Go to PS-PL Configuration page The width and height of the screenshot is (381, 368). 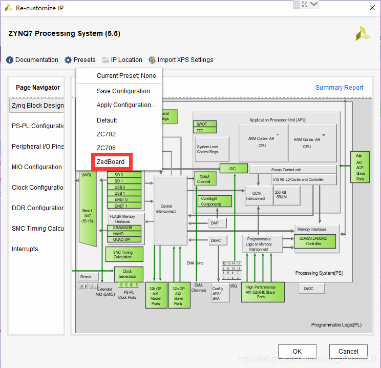click(x=37, y=126)
